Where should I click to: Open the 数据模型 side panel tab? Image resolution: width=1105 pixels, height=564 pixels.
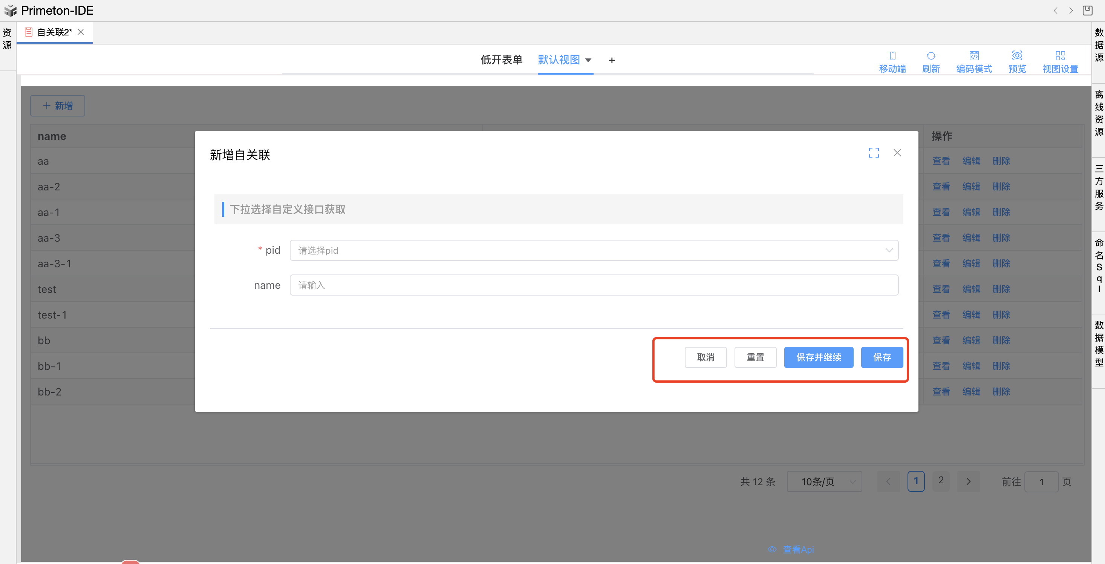(1099, 343)
